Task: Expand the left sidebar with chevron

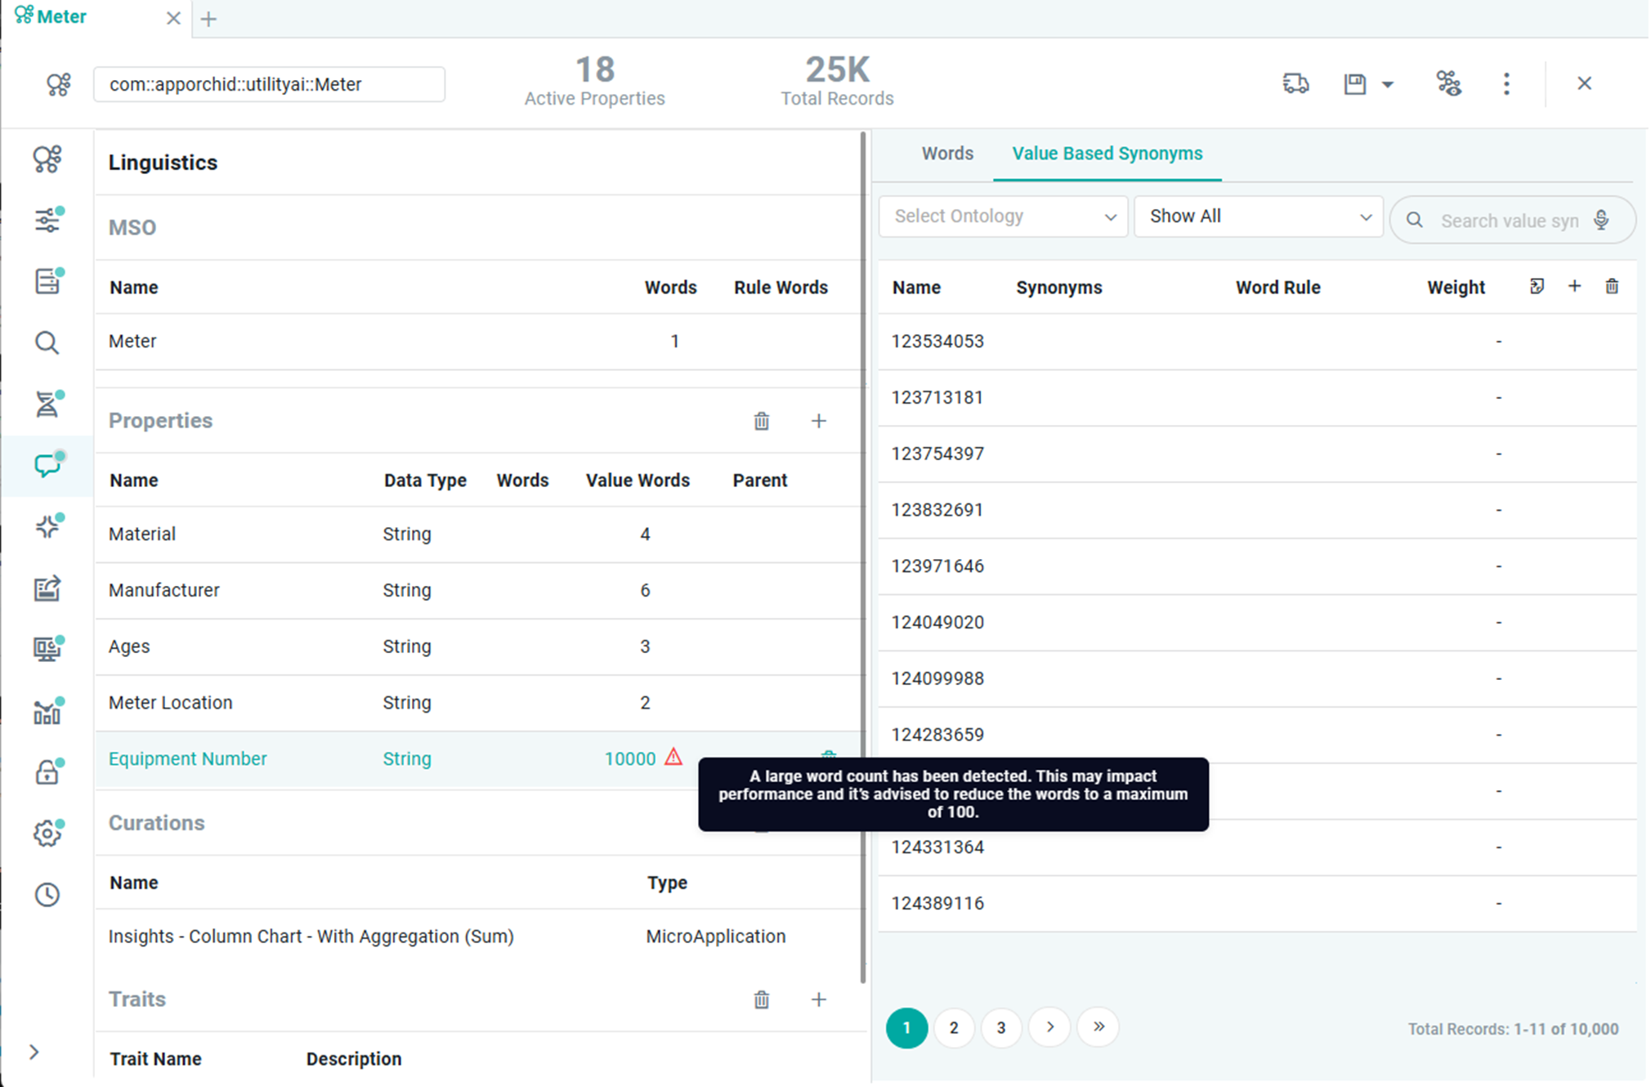Action: (34, 1052)
